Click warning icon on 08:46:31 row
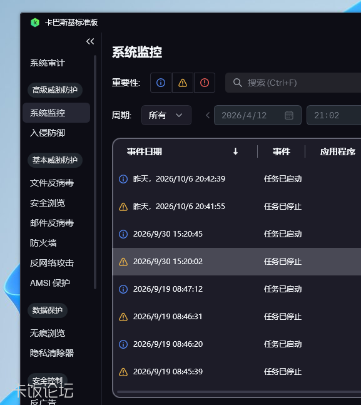This screenshot has width=361, height=405. point(123,317)
